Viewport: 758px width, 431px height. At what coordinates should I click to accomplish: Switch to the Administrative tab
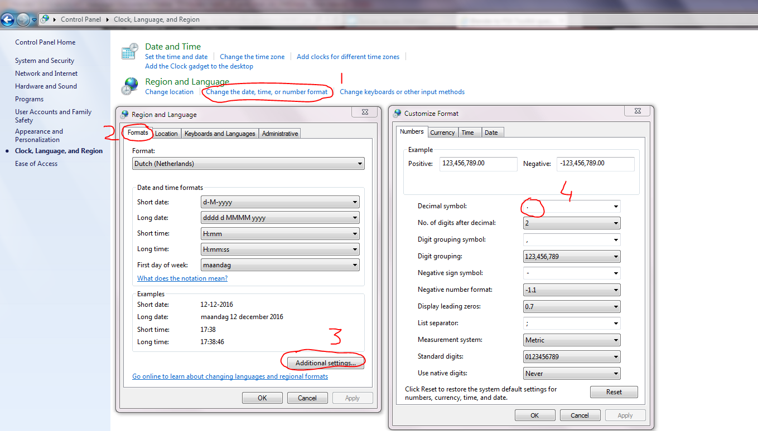coord(280,134)
